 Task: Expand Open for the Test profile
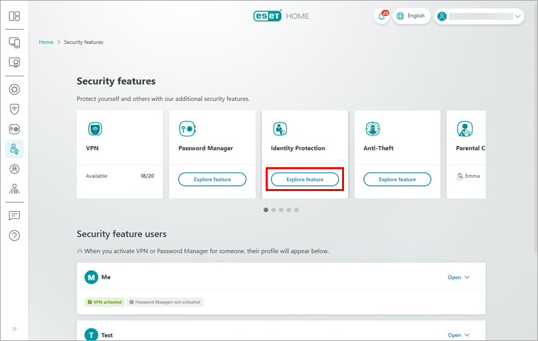(x=458, y=335)
